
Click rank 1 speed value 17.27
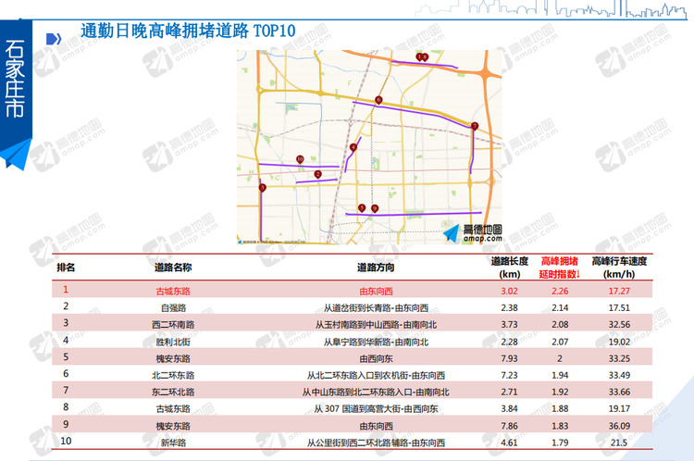(619, 291)
